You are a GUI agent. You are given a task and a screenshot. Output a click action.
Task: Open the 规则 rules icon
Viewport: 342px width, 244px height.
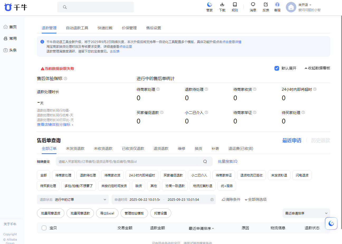[x=235, y=4]
